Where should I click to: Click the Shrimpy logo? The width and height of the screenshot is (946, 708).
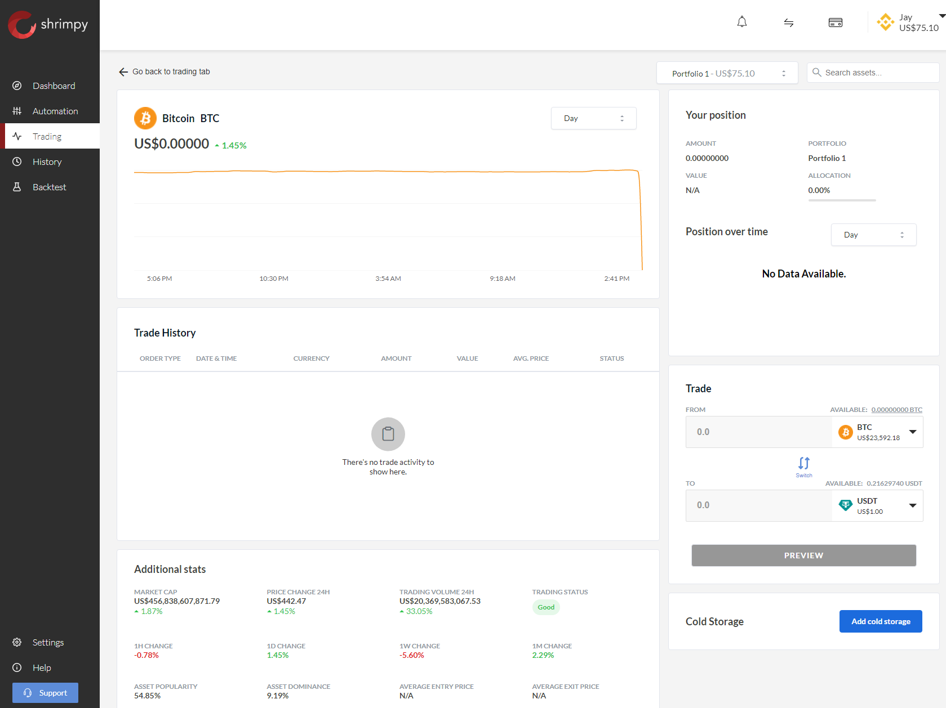point(48,25)
